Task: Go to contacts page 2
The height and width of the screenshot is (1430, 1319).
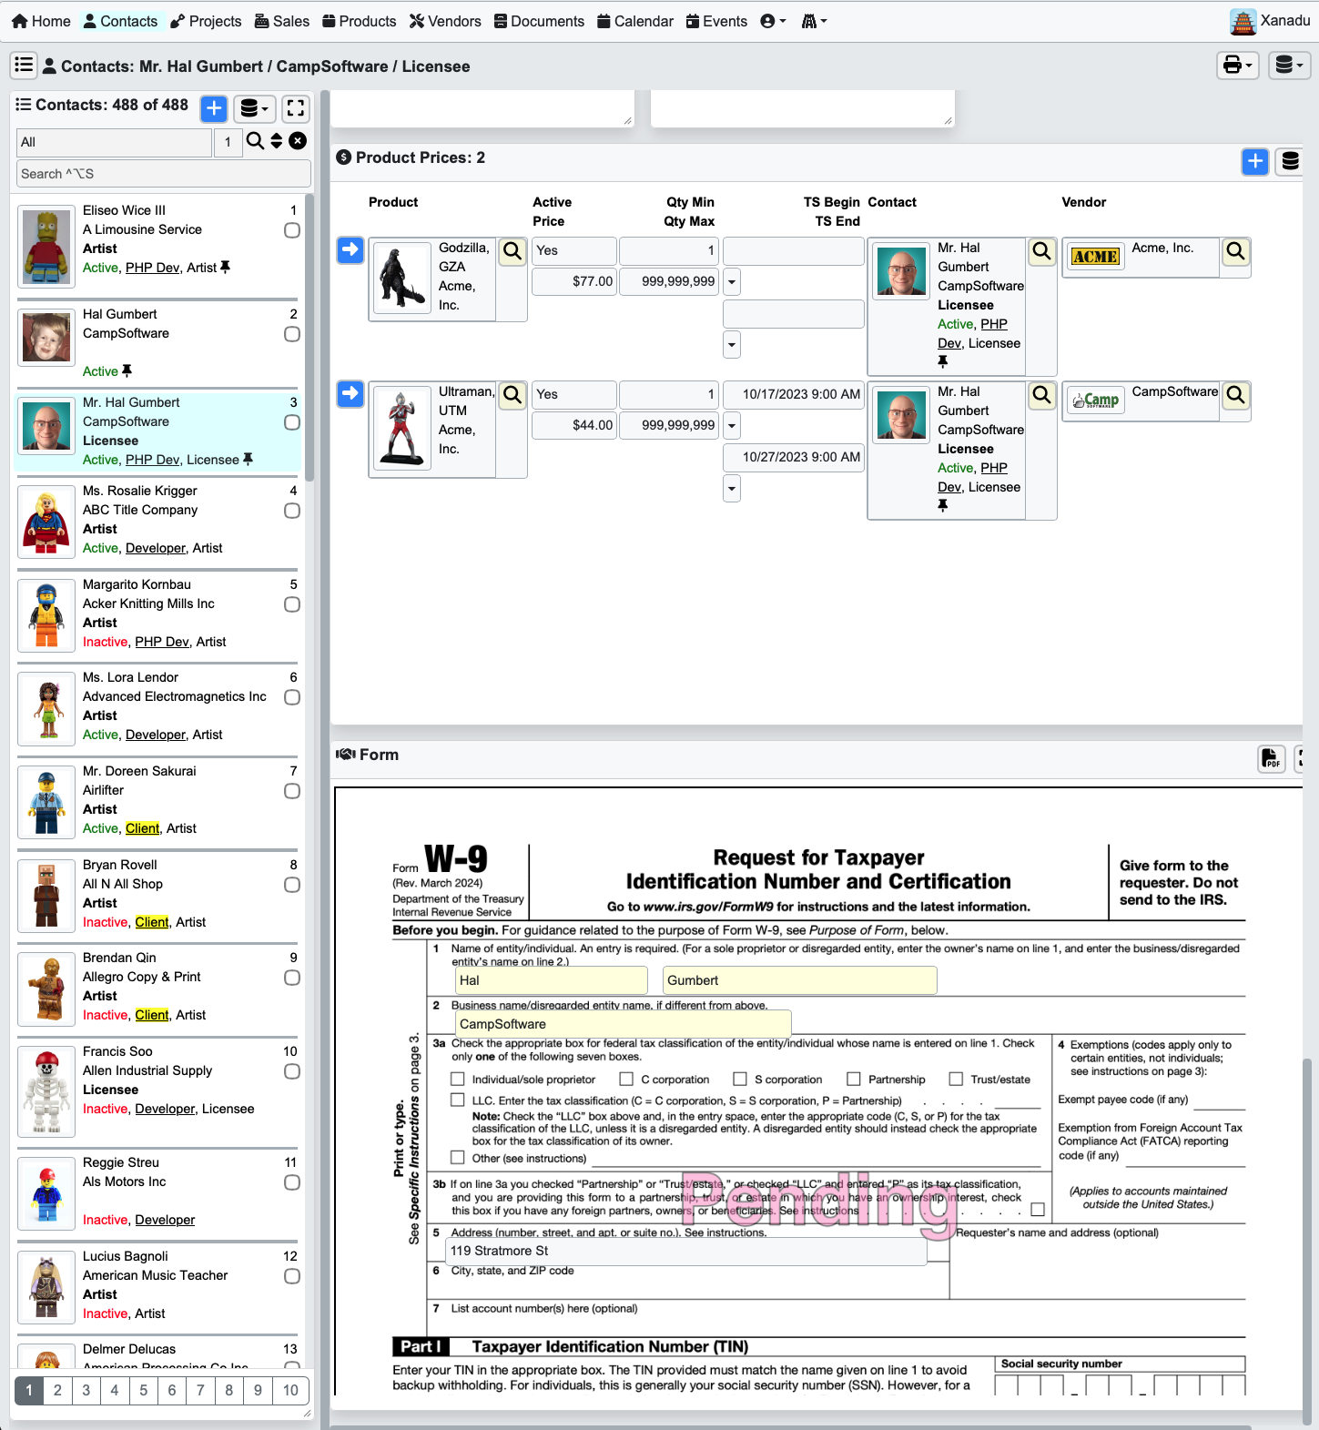Action: [58, 1390]
